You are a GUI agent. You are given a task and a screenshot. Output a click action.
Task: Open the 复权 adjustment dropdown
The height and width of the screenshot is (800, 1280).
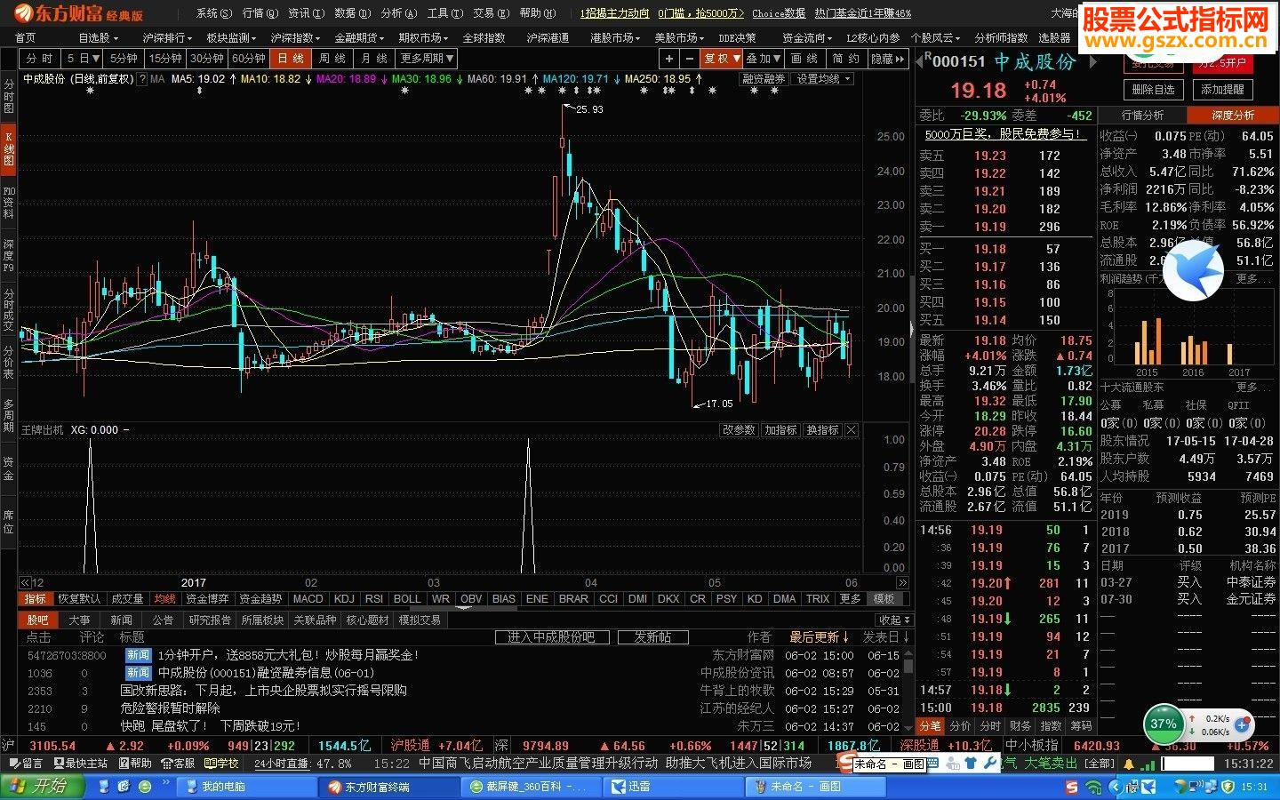click(721, 59)
